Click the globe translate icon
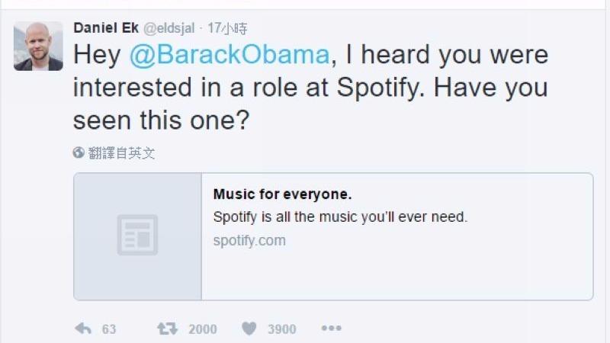Viewport: 610px width, 343px height. tap(79, 152)
